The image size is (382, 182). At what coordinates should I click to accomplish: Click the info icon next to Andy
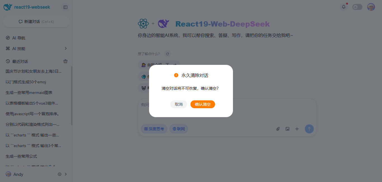[x=60, y=174]
